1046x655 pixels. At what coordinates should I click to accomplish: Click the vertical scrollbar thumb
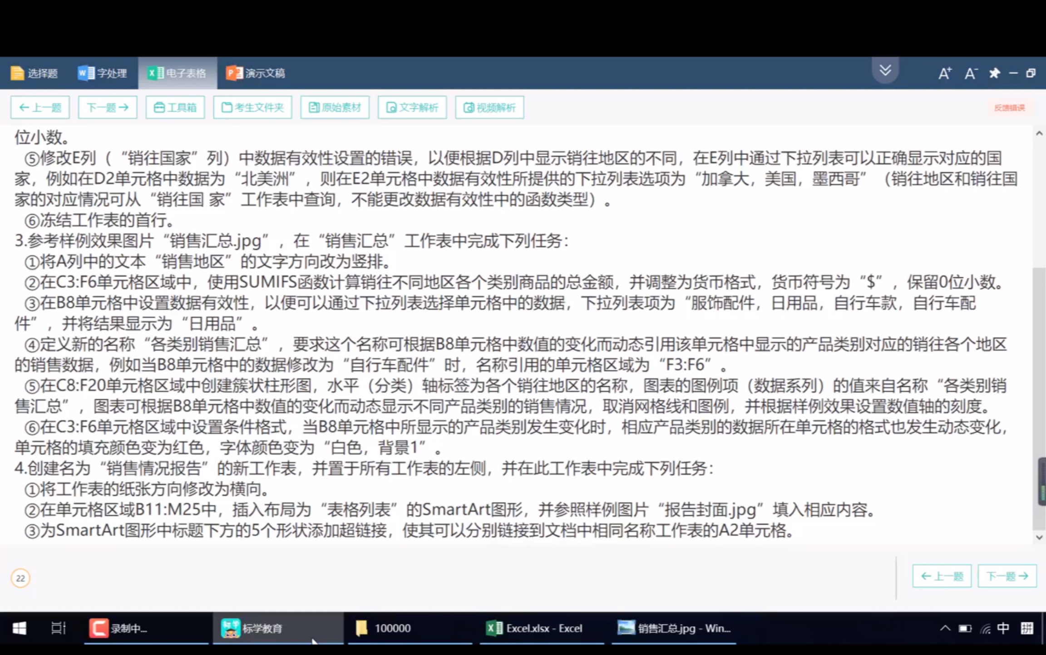pos(1039,398)
